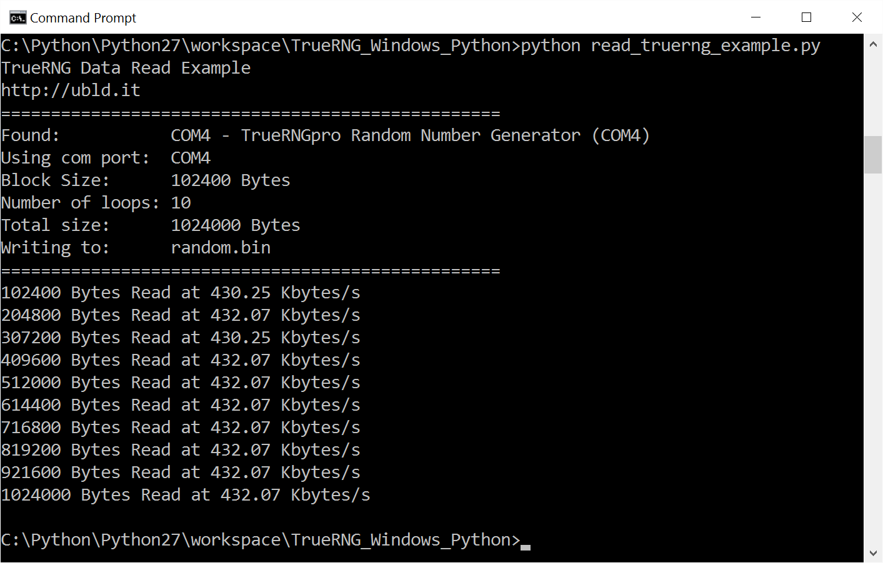The width and height of the screenshot is (883, 563).
Task: Select the random.bin filename text
Action: coord(220,247)
